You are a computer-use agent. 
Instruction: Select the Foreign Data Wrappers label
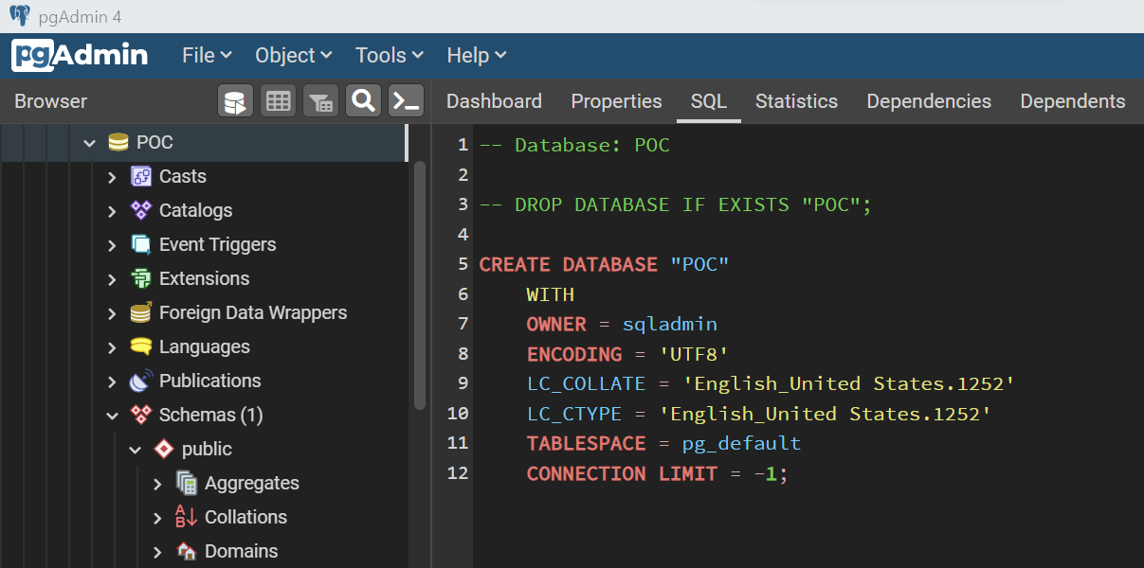point(253,313)
